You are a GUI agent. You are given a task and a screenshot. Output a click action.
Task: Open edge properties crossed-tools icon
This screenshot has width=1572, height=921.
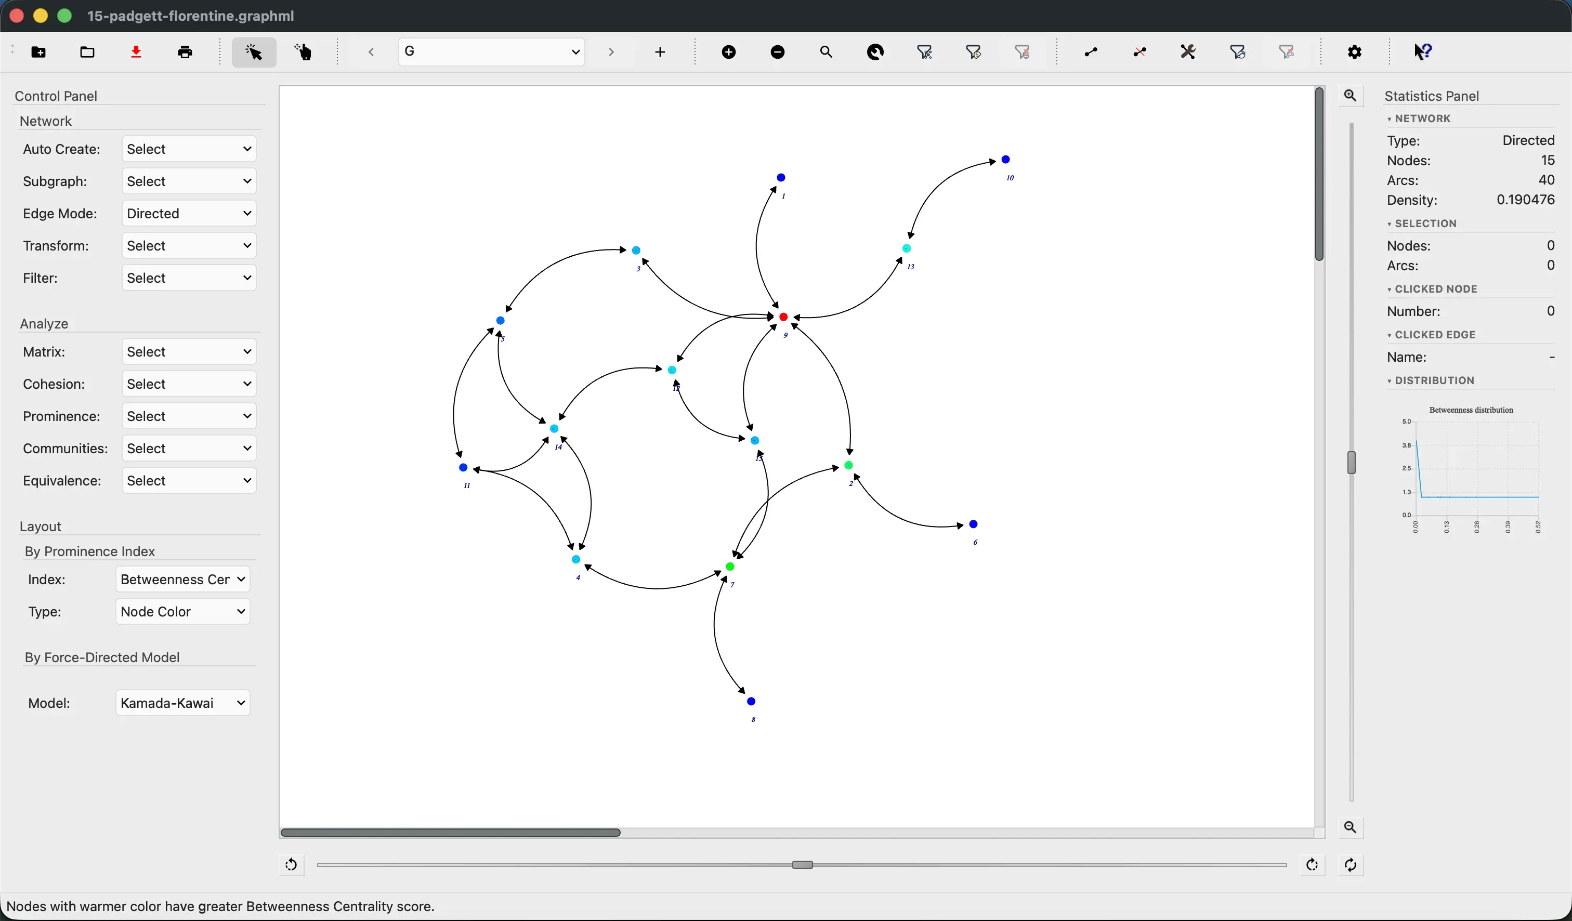tap(1189, 52)
